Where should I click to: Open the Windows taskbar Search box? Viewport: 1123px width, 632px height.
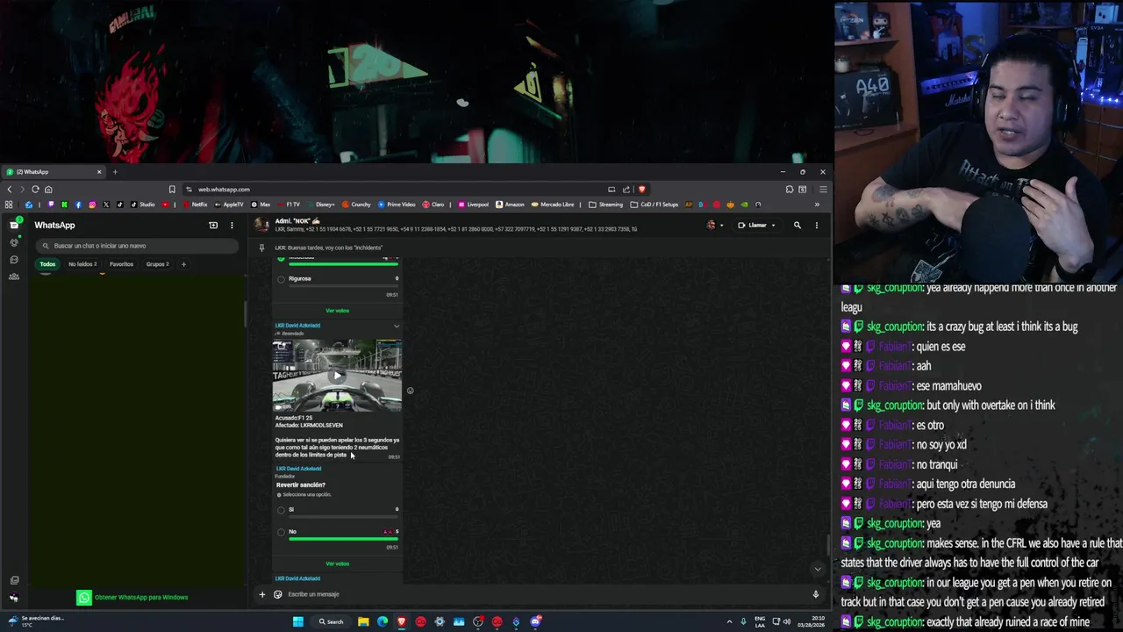pyautogui.click(x=331, y=622)
